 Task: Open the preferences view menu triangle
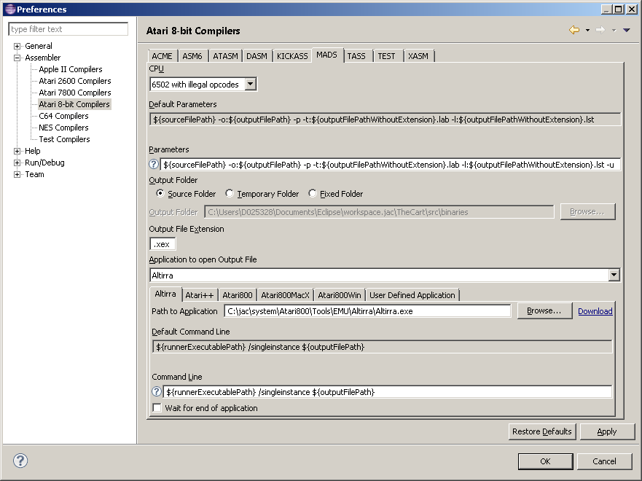click(x=627, y=30)
